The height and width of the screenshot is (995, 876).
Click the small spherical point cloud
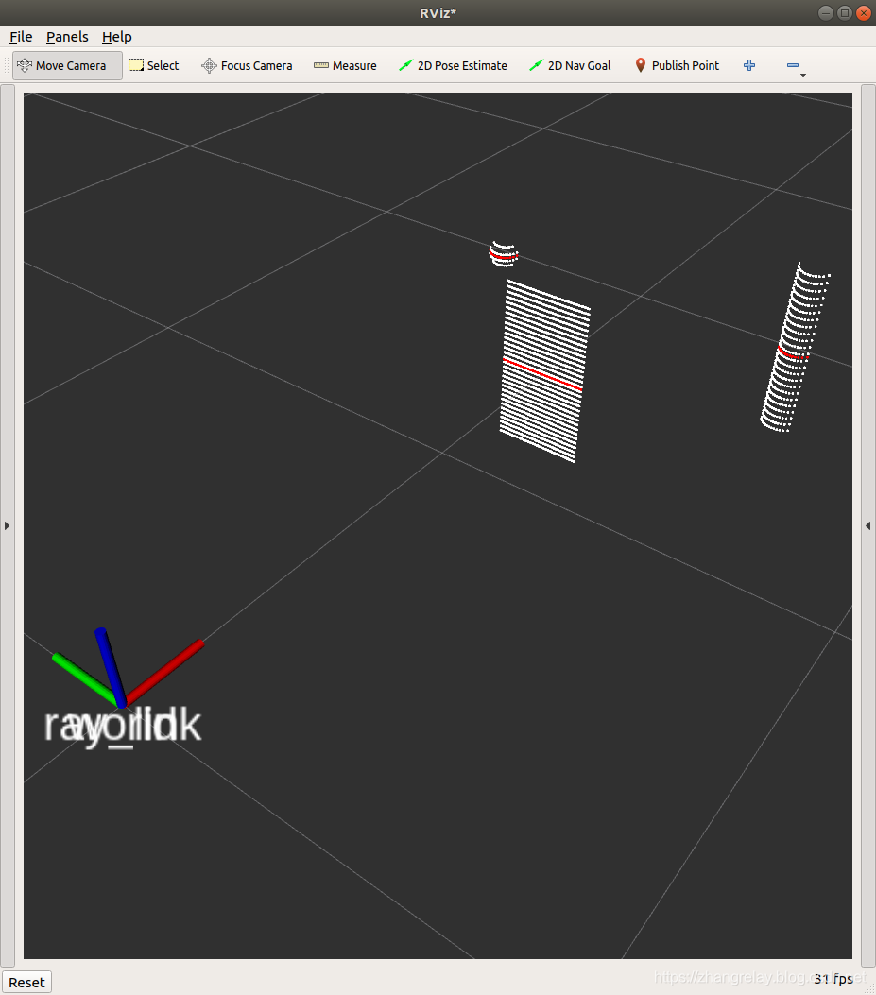click(x=504, y=254)
